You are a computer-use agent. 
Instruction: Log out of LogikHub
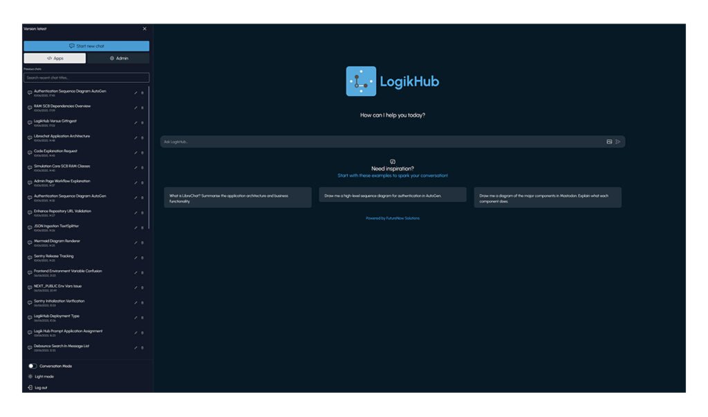[x=37, y=387]
